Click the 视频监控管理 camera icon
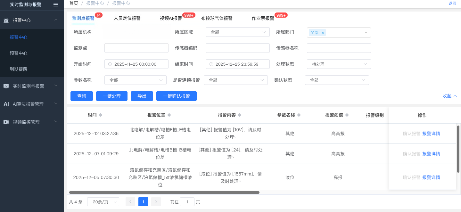This screenshot has width=461, height=212. tap(6, 122)
